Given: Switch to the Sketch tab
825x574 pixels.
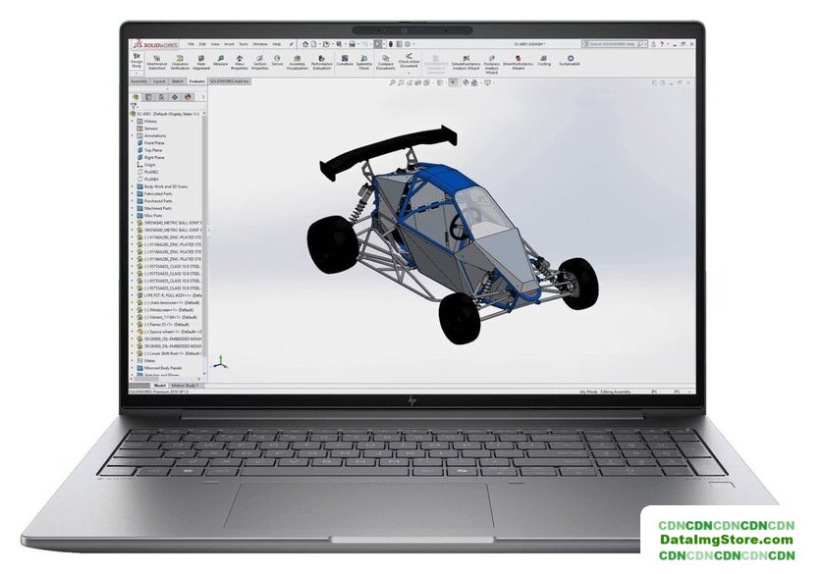Looking at the screenshot, I should coord(177,81).
